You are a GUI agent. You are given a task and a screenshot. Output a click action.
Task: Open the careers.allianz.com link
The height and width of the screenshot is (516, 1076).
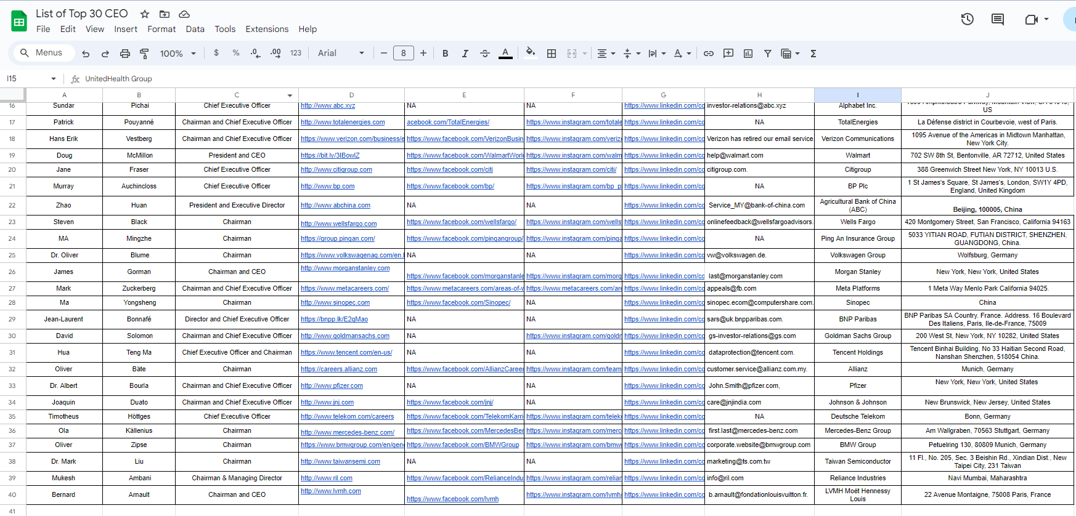coord(339,369)
